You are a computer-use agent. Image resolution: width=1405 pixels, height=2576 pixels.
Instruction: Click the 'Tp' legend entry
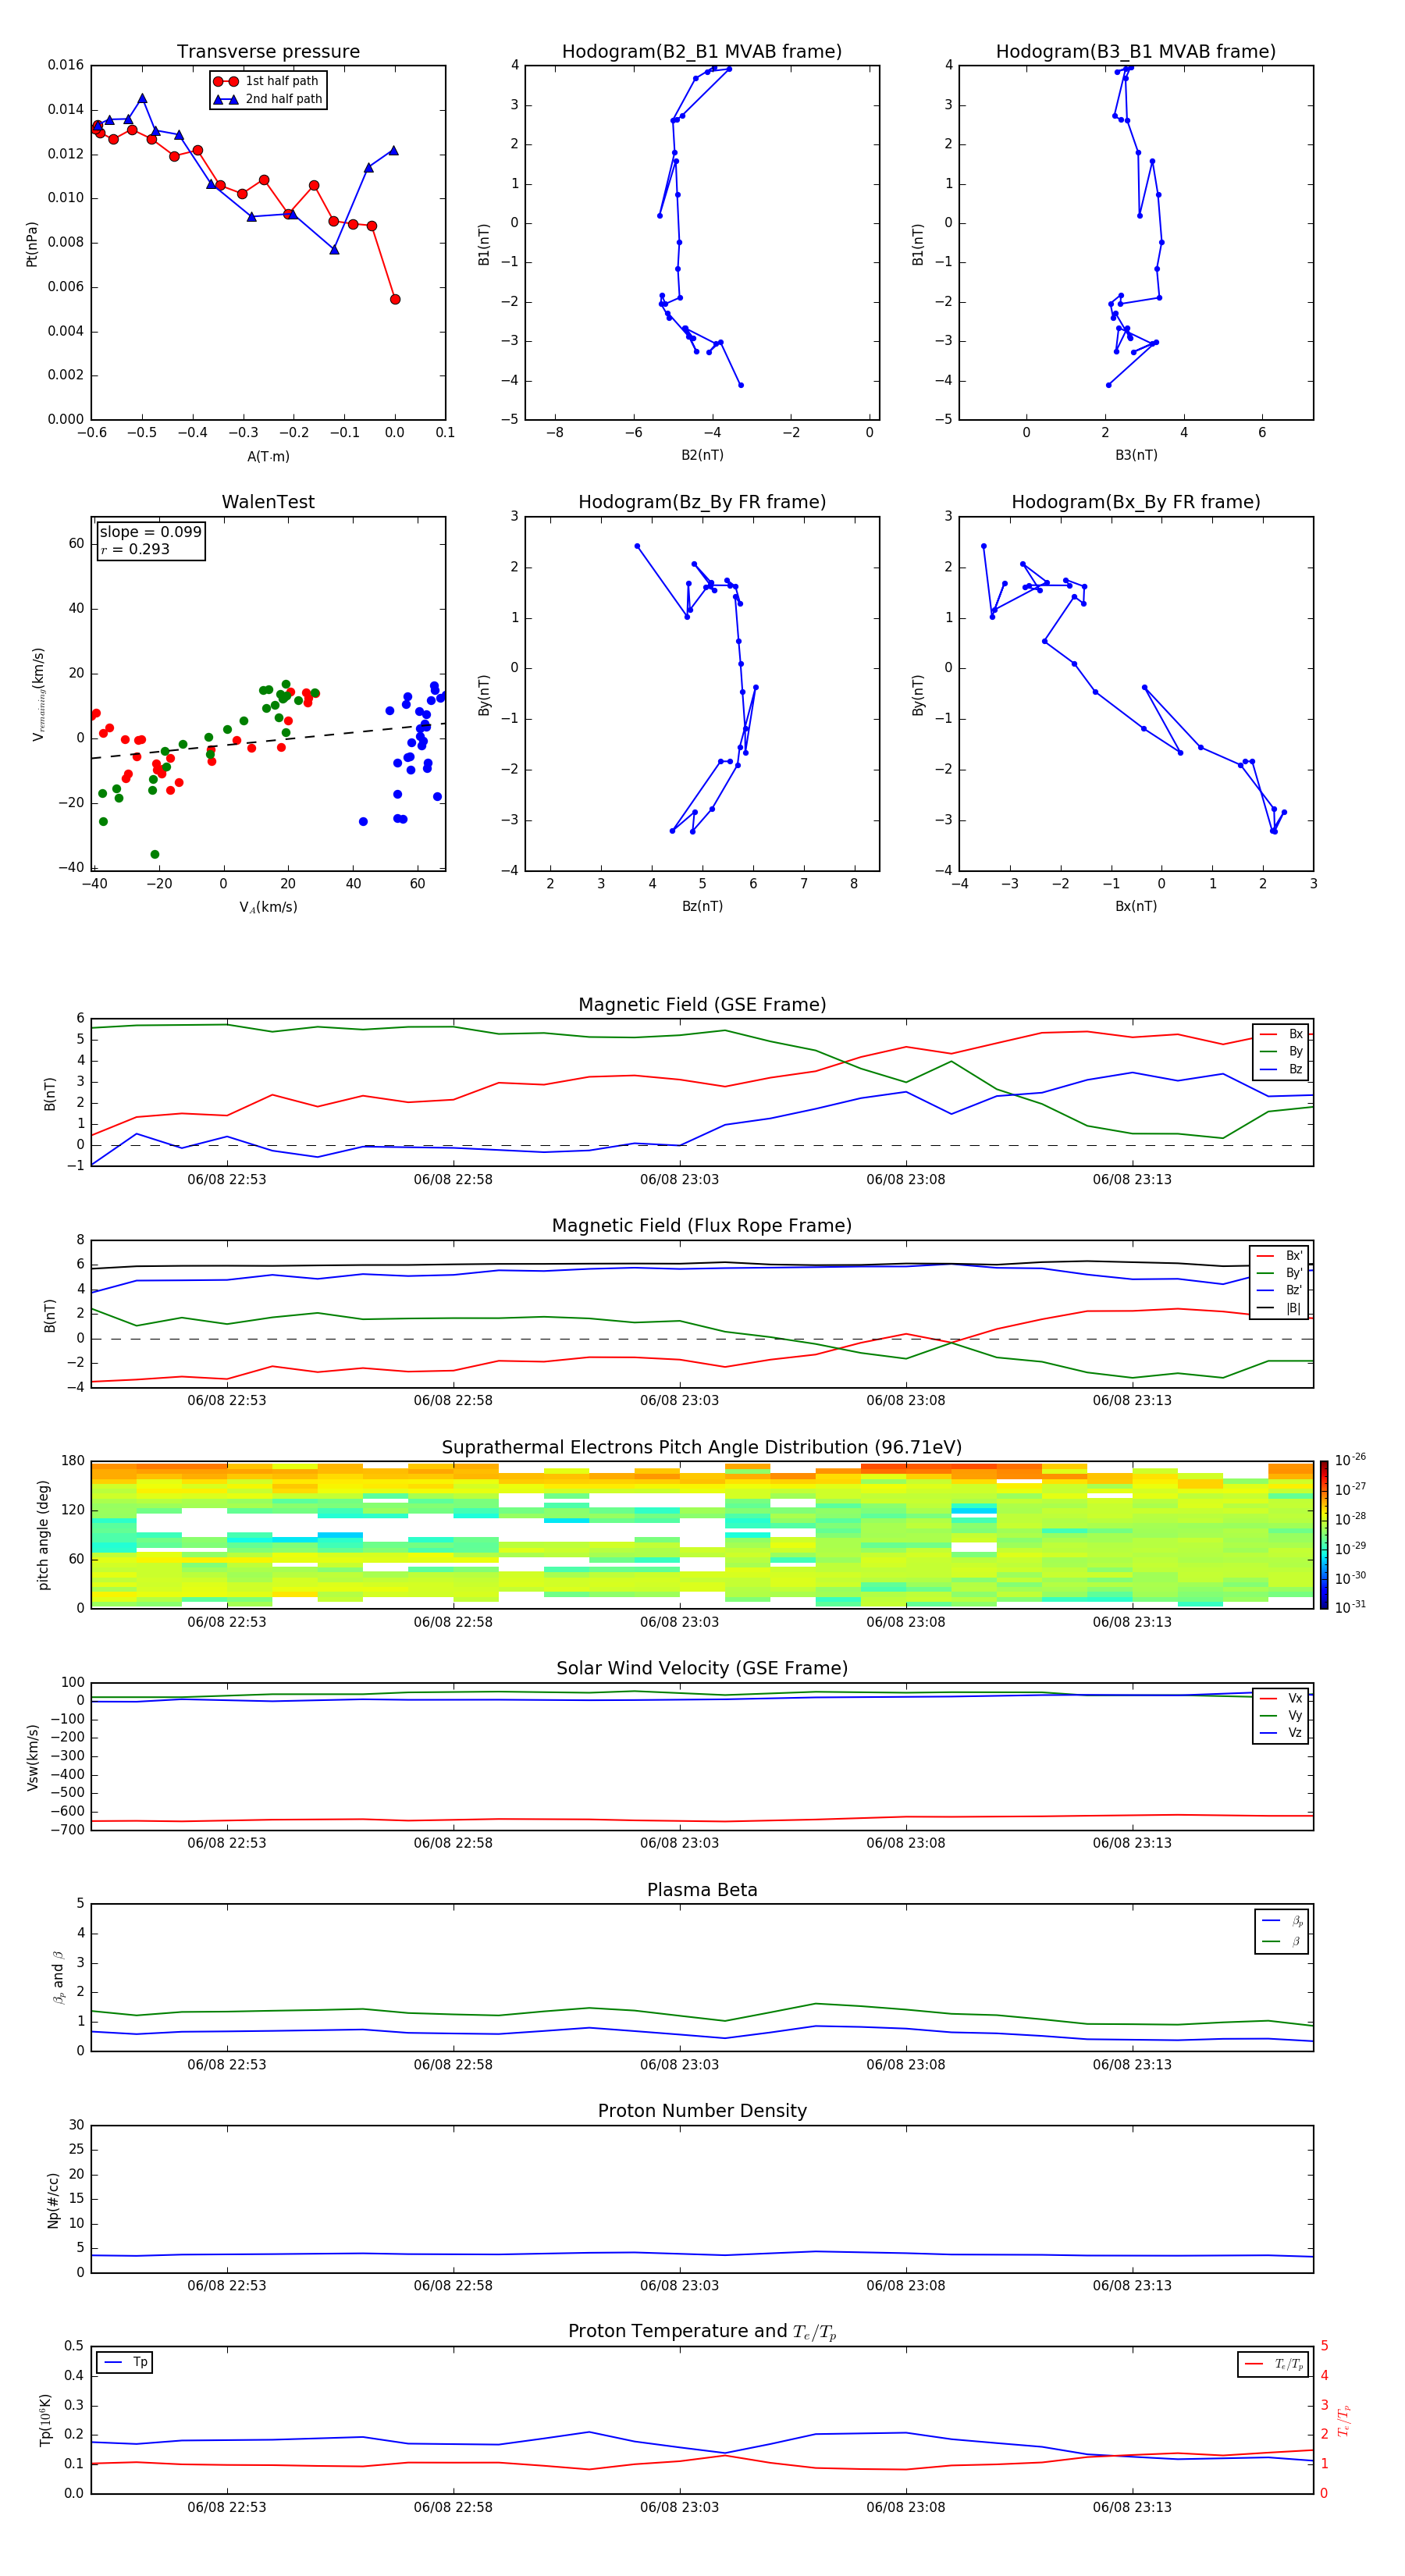pyautogui.click(x=140, y=2362)
